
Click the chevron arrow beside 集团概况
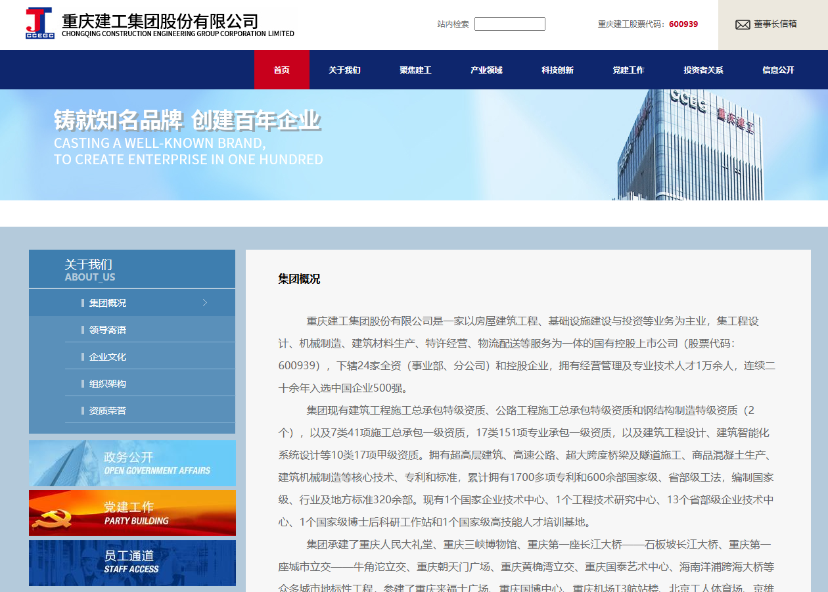pos(205,303)
